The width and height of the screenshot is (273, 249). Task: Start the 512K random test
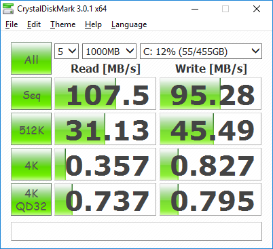point(31,129)
